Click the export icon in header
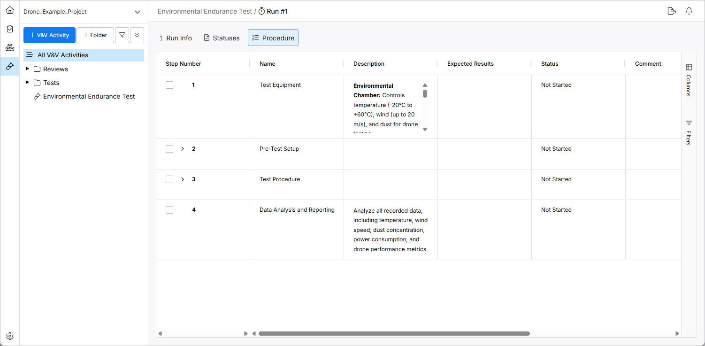 tap(672, 11)
